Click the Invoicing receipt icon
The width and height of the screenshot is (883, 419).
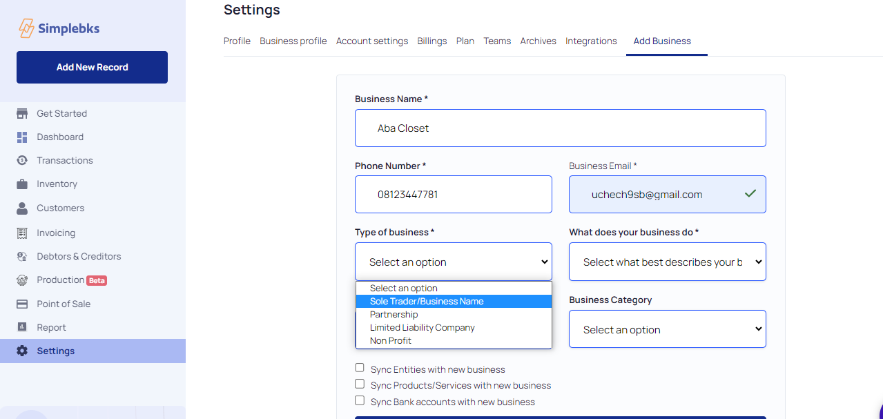click(22, 233)
